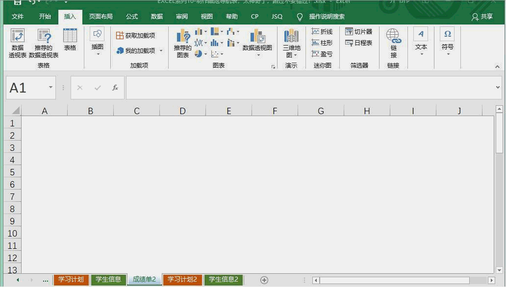This screenshot has height=287, width=506.
Task: Expand the Name Box dropdown
Action: (x=51, y=87)
